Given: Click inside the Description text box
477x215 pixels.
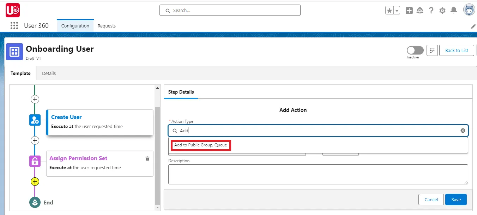Looking at the screenshot, I should [x=318, y=174].
